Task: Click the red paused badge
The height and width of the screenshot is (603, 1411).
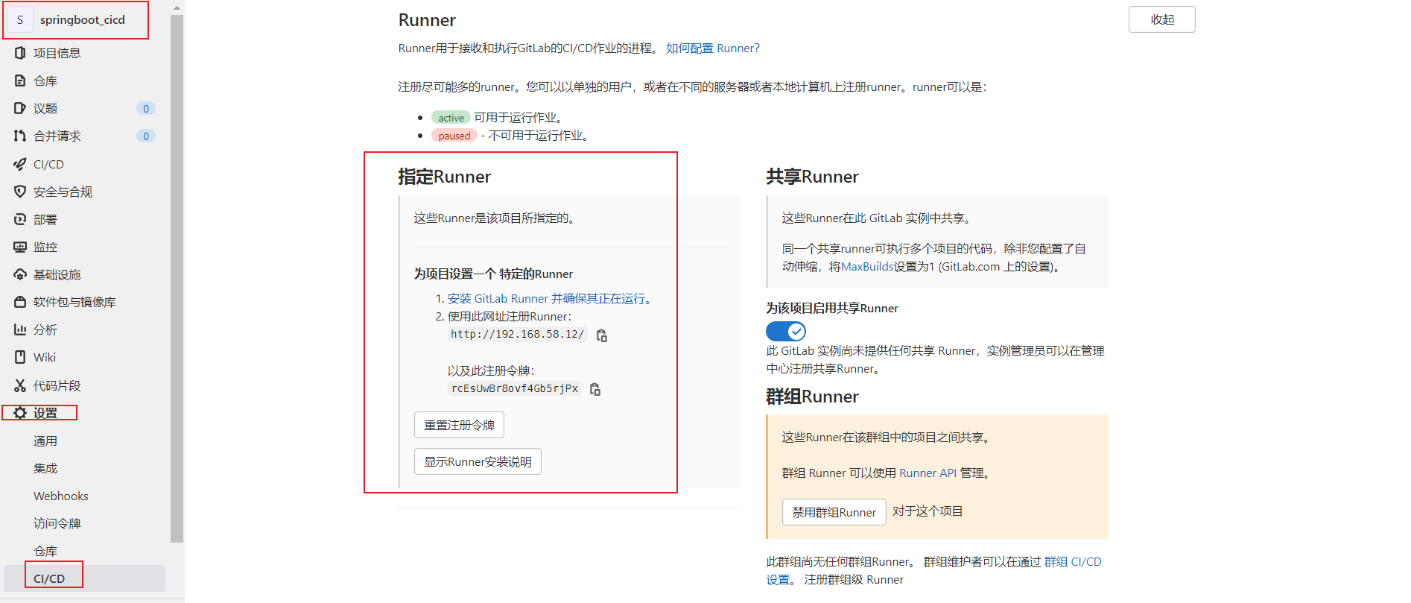Action: coord(454,136)
